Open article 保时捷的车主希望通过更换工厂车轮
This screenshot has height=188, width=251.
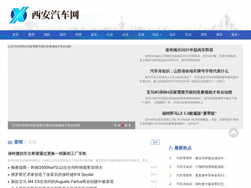47,154
